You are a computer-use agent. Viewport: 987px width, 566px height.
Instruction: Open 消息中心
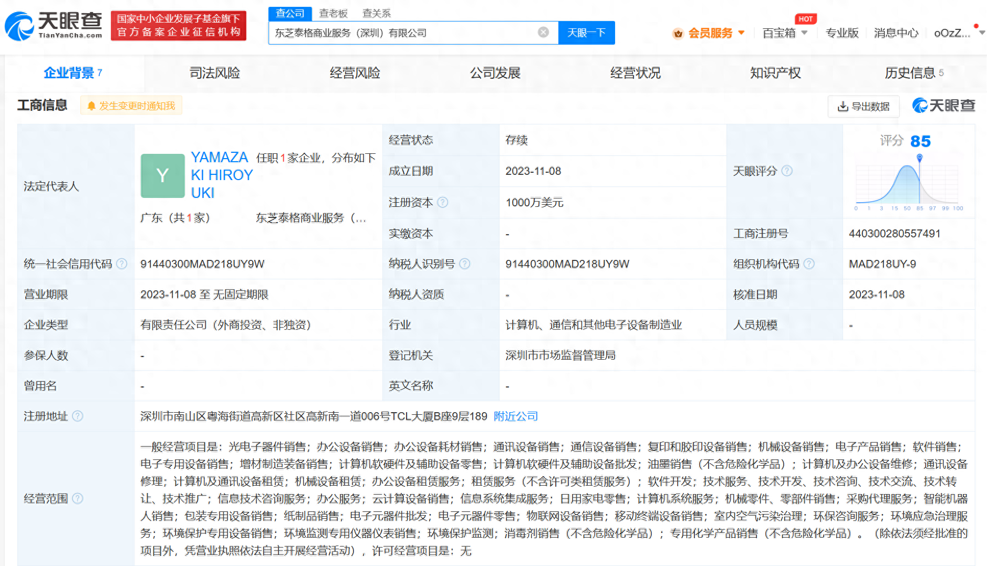896,33
